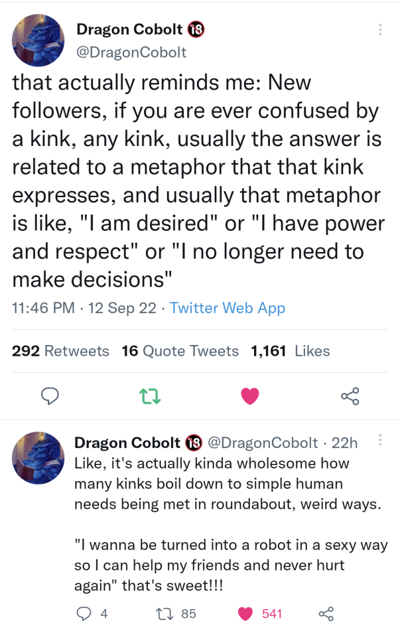
Task: Open reply tweet's three-dot more menu
Action: [379, 440]
